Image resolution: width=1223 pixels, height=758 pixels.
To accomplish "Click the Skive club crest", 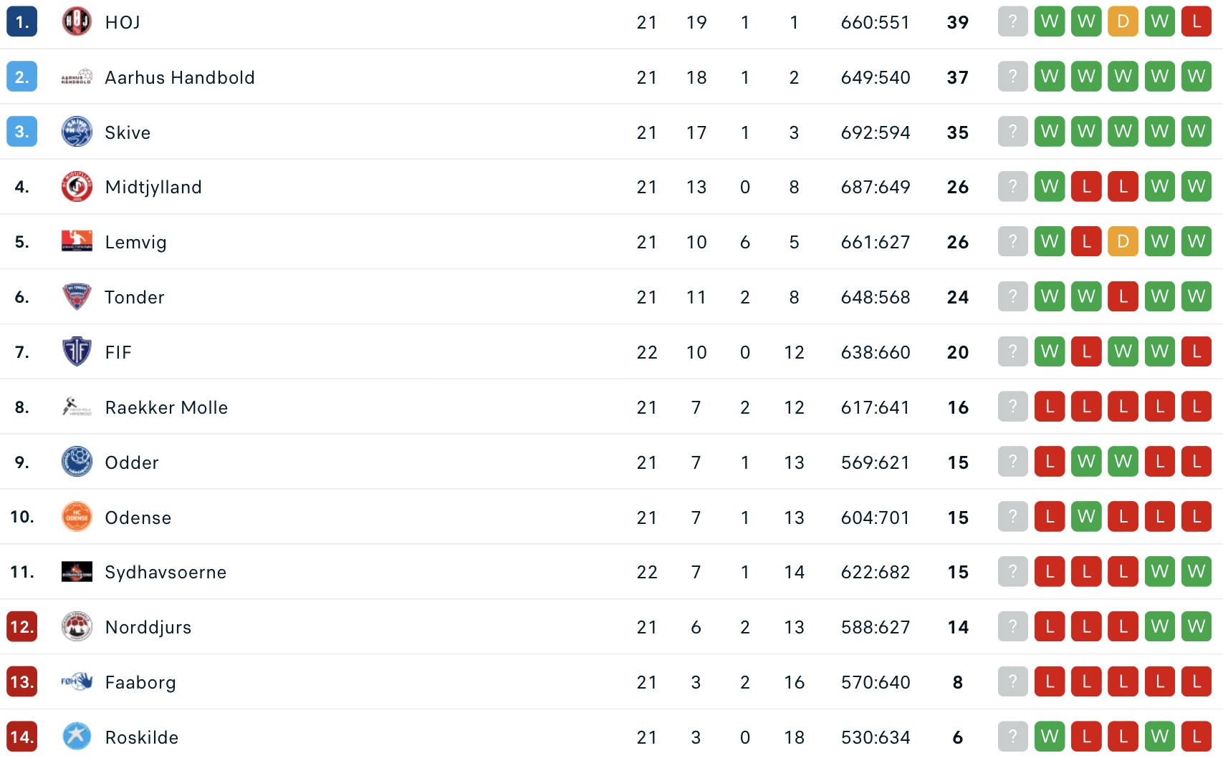I will (x=77, y=132).
